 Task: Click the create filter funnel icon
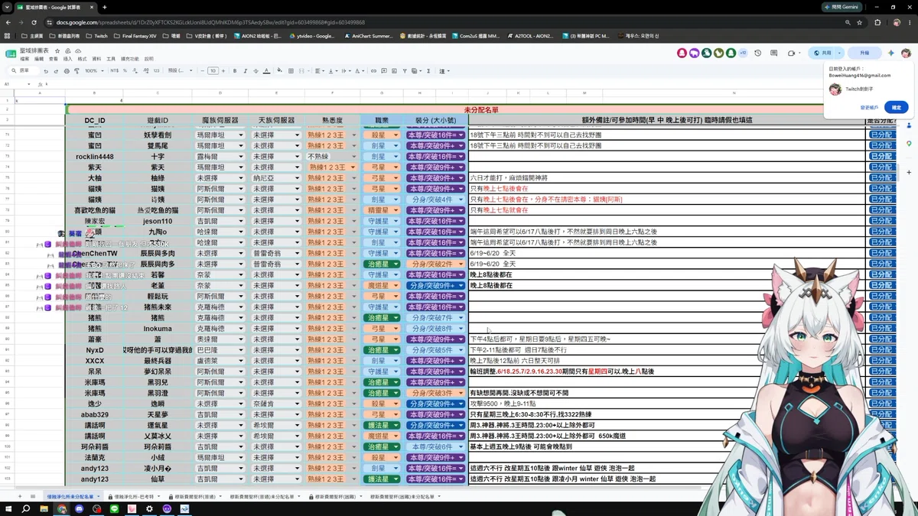(x=404, y=71)
